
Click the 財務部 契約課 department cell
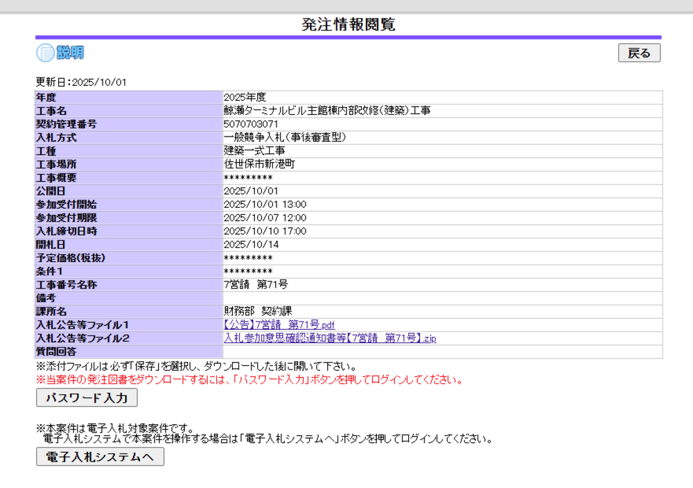coord(258,311)
